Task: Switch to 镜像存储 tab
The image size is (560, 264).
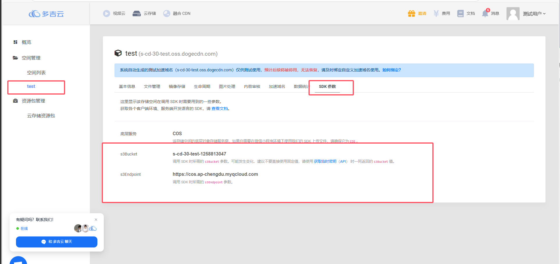Action: point(177,86)
